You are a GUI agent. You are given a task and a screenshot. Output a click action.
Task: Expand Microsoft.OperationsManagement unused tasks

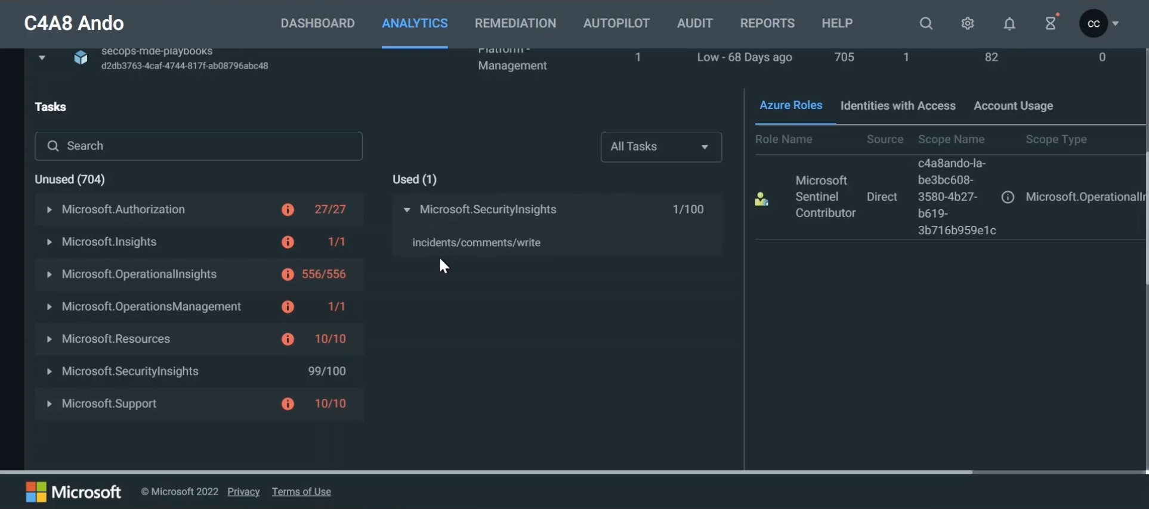click(49, 307)
